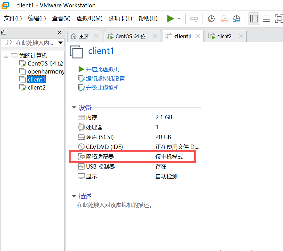This screenshot has height=251, width=283.
Task: Click the VM description text field
Action: 114,205
